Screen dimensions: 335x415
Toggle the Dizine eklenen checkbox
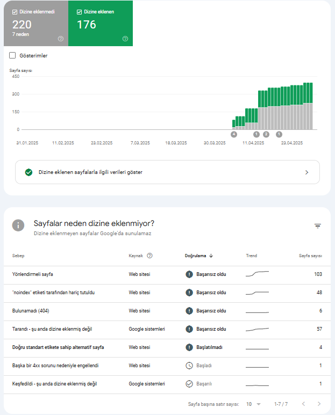pos(79,12)
